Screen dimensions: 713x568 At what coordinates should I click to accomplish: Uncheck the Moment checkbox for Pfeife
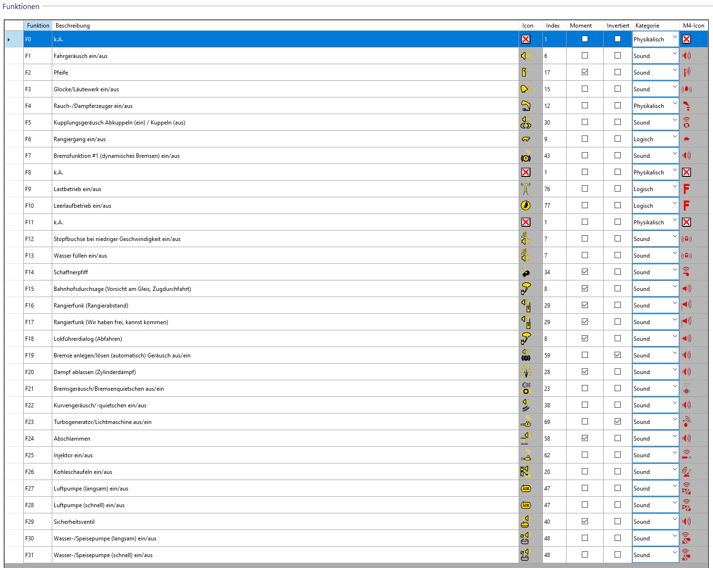585,72
